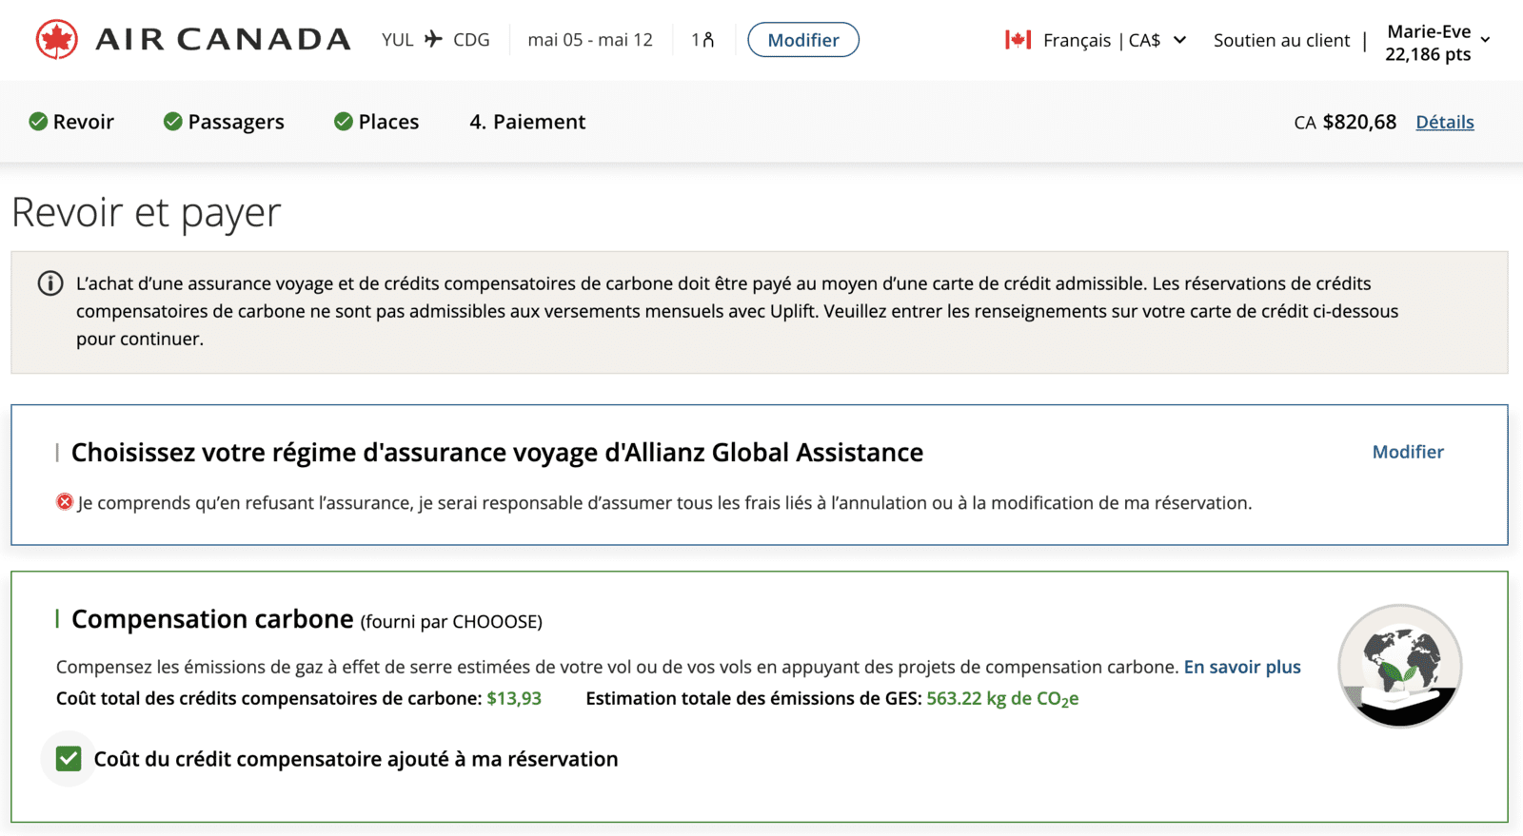Click the Canadian flag icon
The height and width of the screenshot is (836, 1523).
(x=1019, y=40)
